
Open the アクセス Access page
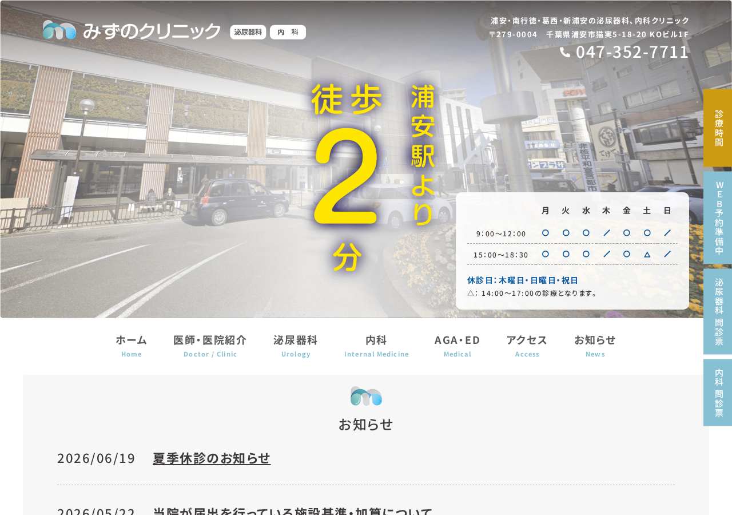[527, 346]
